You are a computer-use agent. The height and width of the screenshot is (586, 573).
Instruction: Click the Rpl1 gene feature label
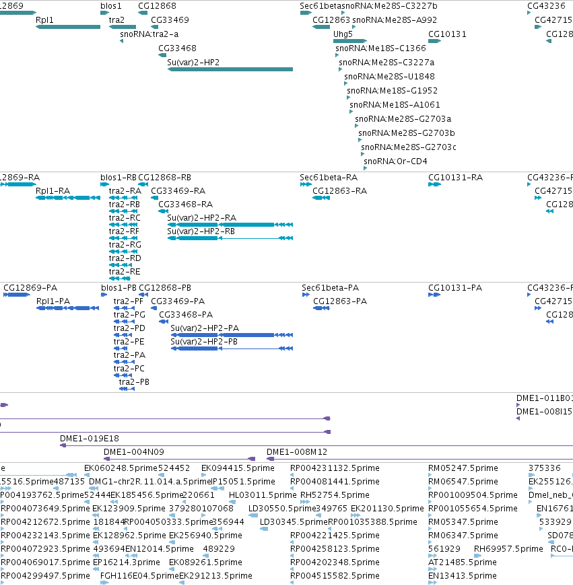click(x=44, y=20)
